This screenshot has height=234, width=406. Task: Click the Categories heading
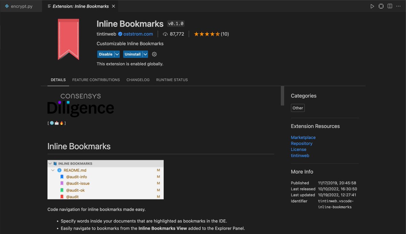coord(303,96)
